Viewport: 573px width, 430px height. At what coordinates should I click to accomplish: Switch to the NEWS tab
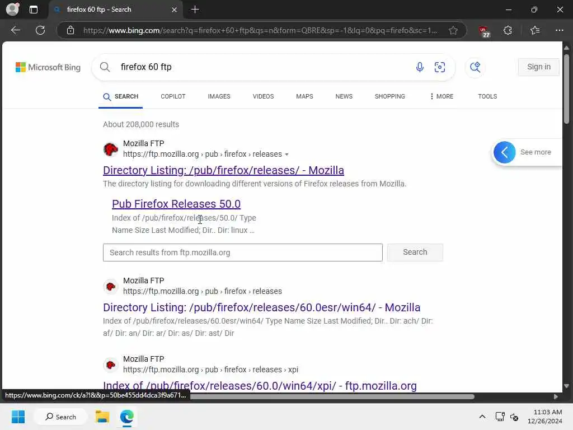(x=344, y=96)
